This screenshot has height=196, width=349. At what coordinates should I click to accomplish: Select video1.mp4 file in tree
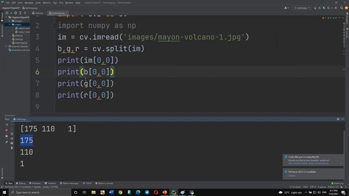coord(22,28)
